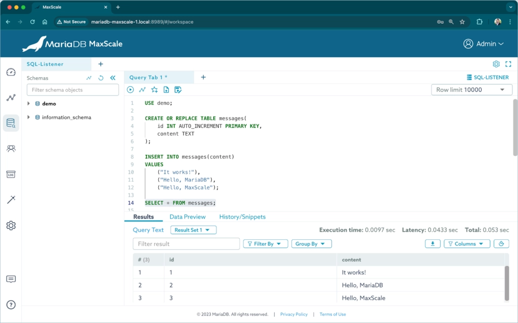The width and height of the screenshot is (518, 323).
Task: Open the Privacy Policy link
Action: (x=294, y=314)
